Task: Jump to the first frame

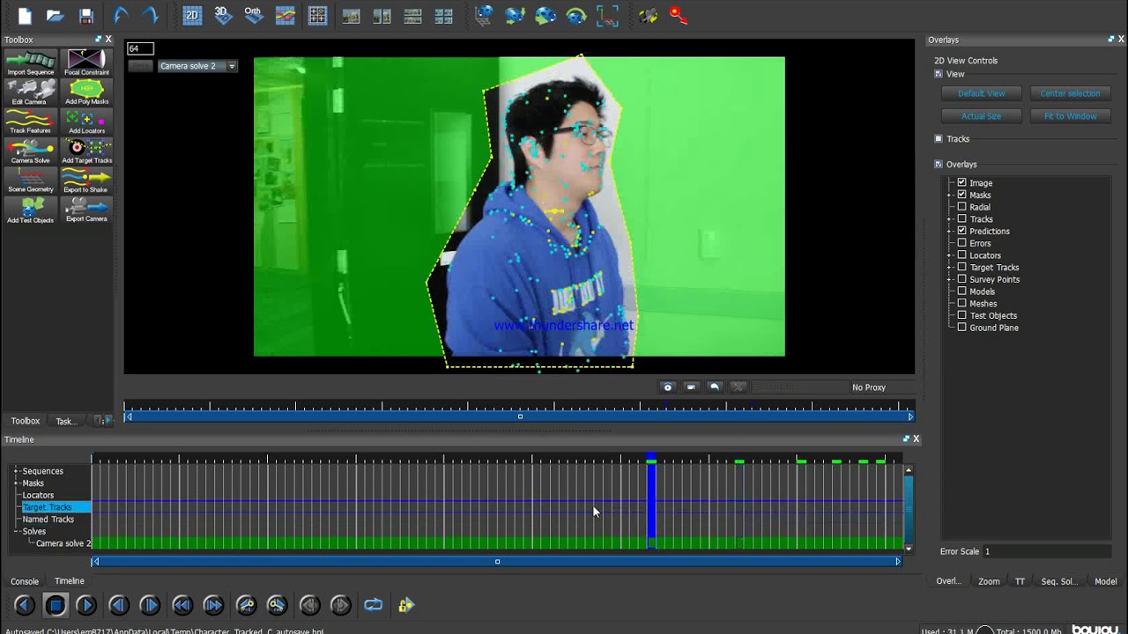Action: click(182, 605)
